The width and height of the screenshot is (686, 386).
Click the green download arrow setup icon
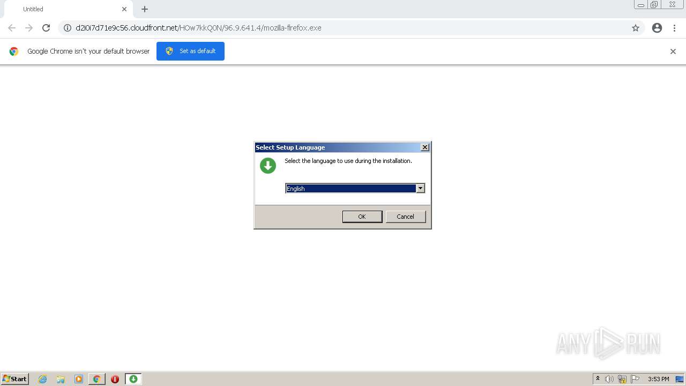(x=268, y=166)
